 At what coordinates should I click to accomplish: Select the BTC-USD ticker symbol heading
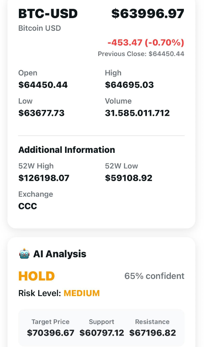pos(48,13)
